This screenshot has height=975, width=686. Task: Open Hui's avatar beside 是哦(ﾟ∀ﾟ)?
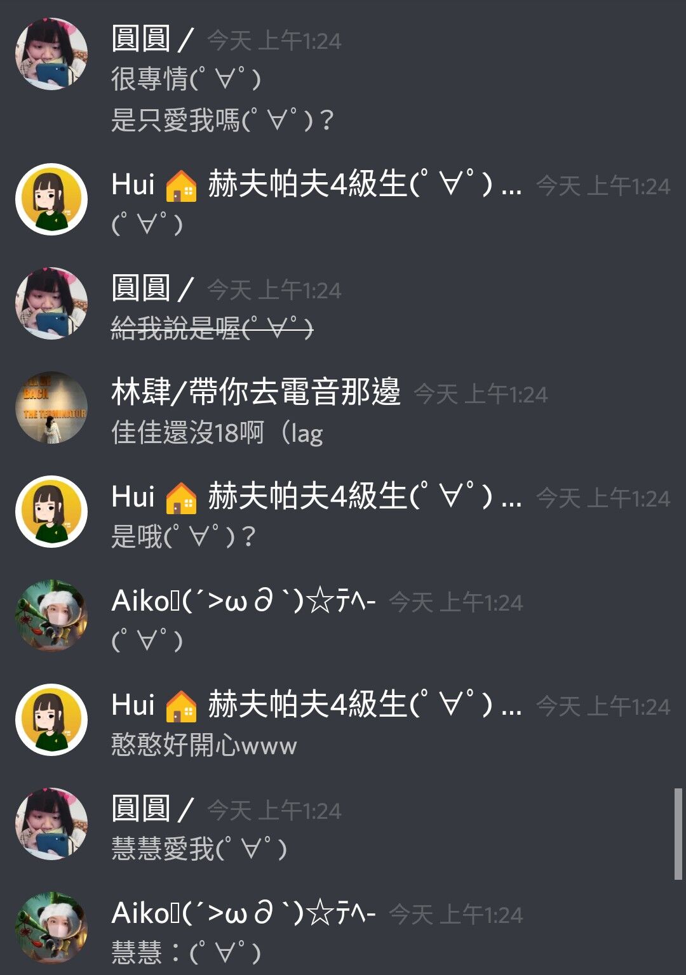(51, 512)
